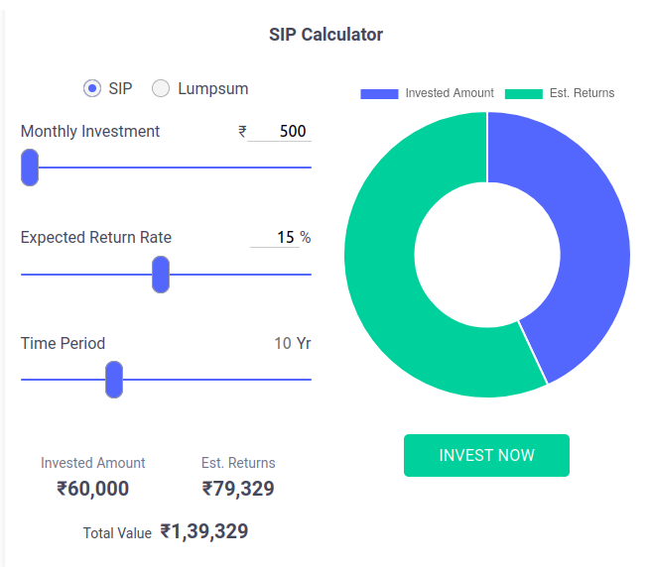Viewport: 648px width, 567px height.
Task: Click the ₹60,000 invested amount figure
Action: (x=93, y=489)
